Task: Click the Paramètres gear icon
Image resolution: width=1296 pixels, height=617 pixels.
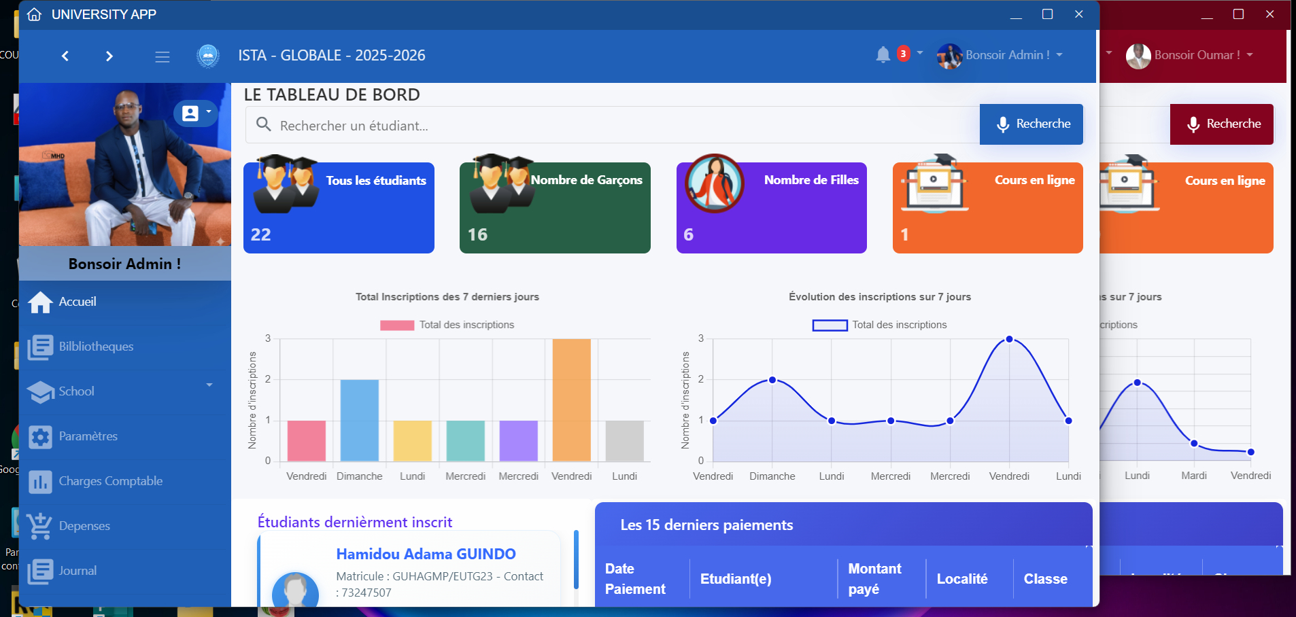Action: point(40,437)
